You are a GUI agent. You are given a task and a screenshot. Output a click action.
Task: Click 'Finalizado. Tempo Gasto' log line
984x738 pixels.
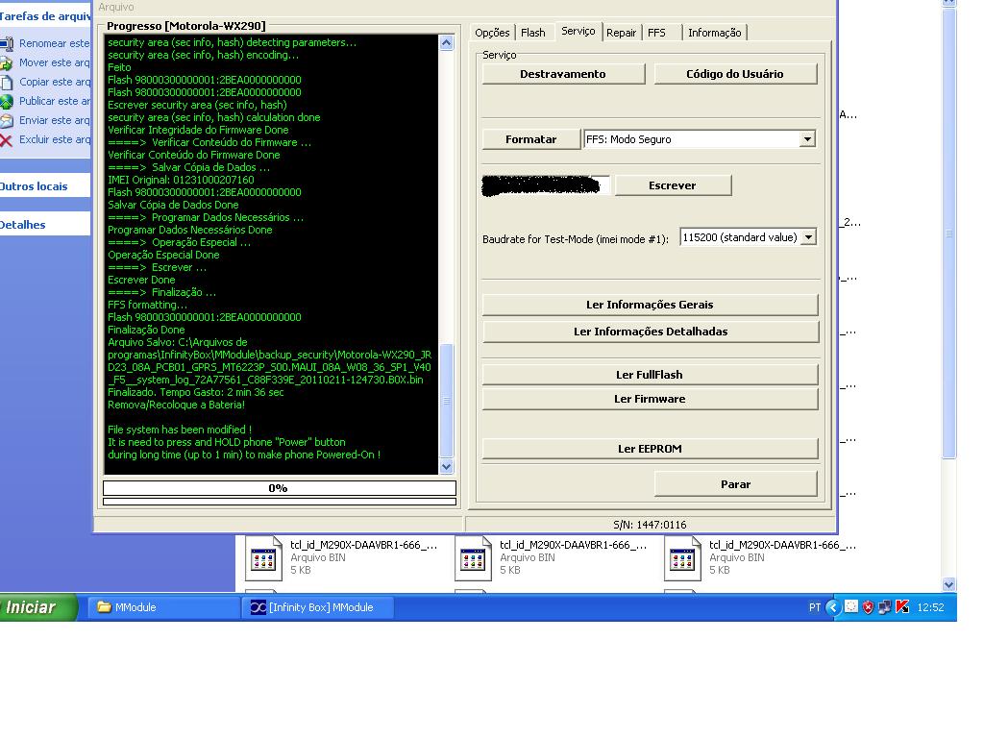pyautogui.click(x=196, y=392)
